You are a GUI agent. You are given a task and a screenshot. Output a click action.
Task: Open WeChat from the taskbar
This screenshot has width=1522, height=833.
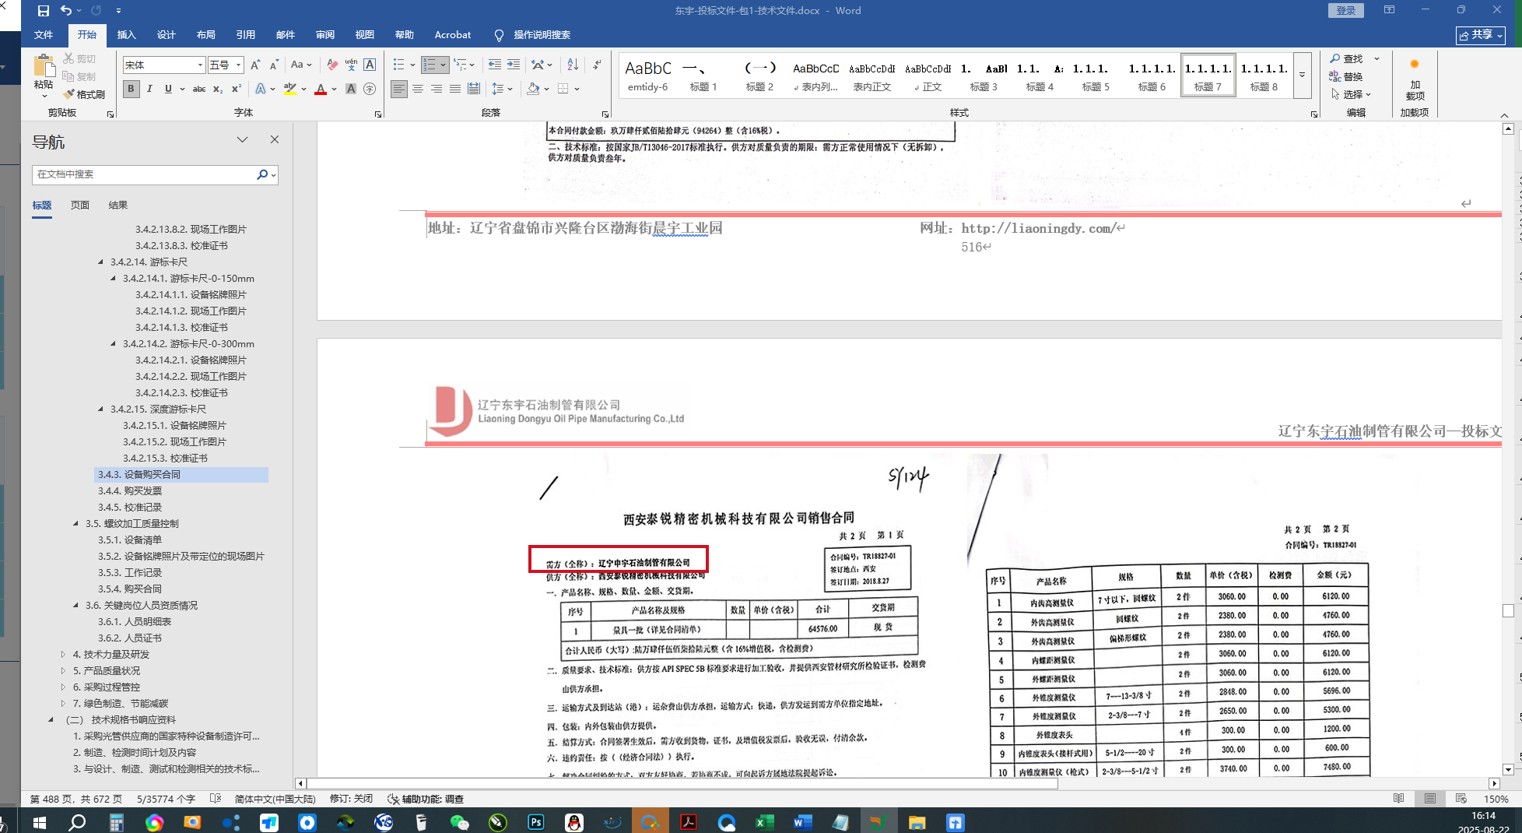[x=460, y=822]
